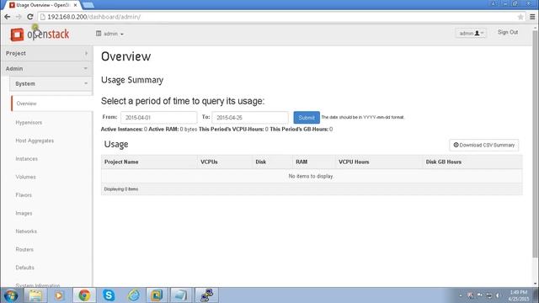Open Volumes page
The image size is (539, 303).
pos(25,177)
